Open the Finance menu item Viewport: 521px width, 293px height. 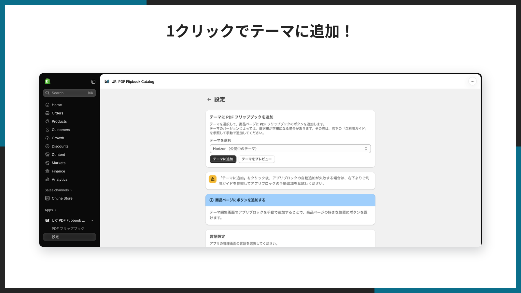pos(69,171)
